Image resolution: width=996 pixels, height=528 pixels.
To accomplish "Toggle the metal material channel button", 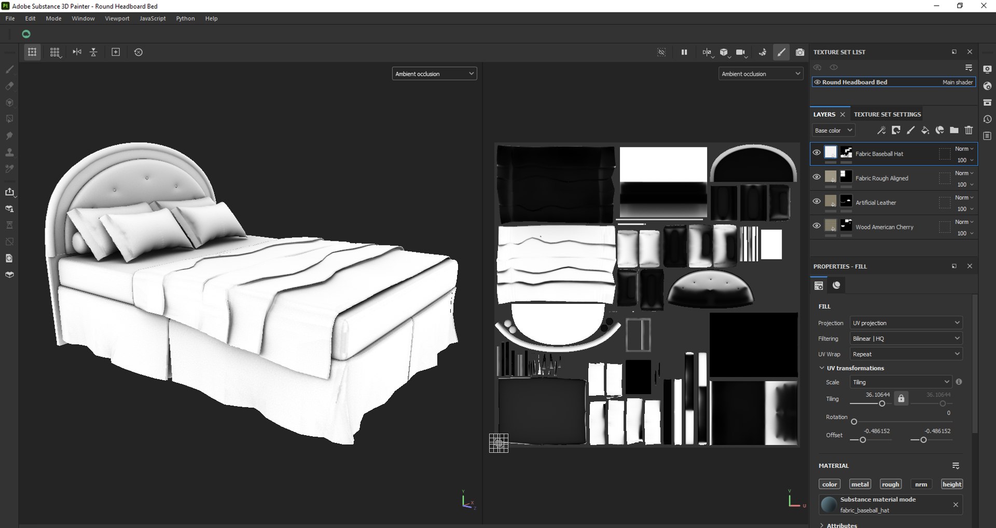I will (860, 484).
